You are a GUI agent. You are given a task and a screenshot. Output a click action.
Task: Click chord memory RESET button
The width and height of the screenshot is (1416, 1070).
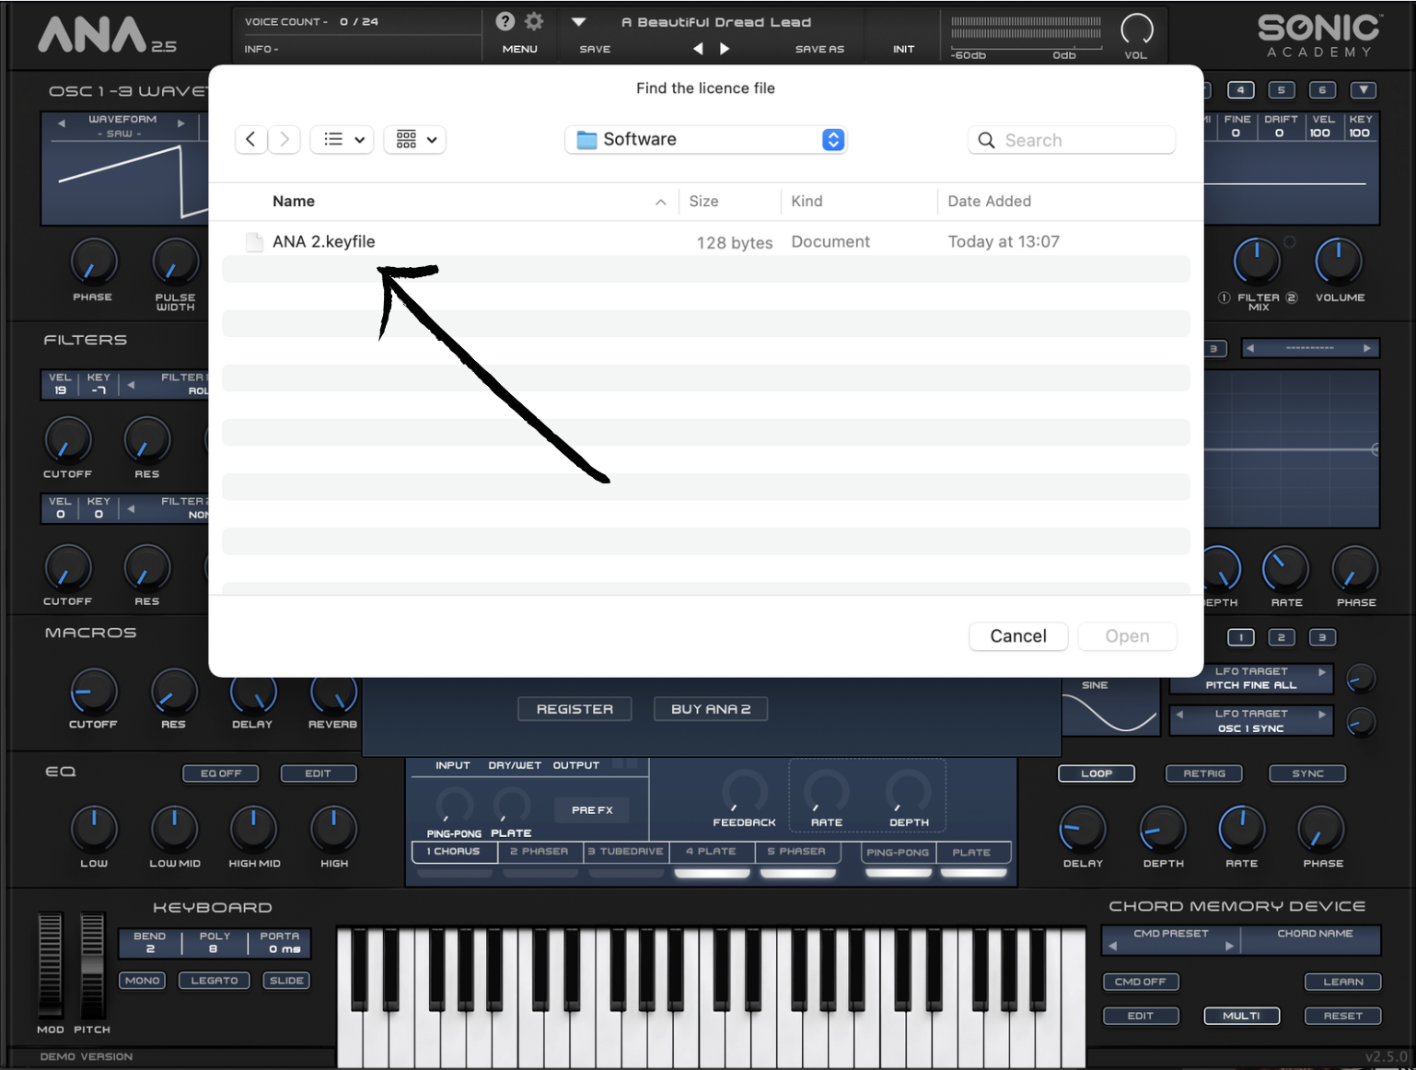click(x=1343, y=1016)
